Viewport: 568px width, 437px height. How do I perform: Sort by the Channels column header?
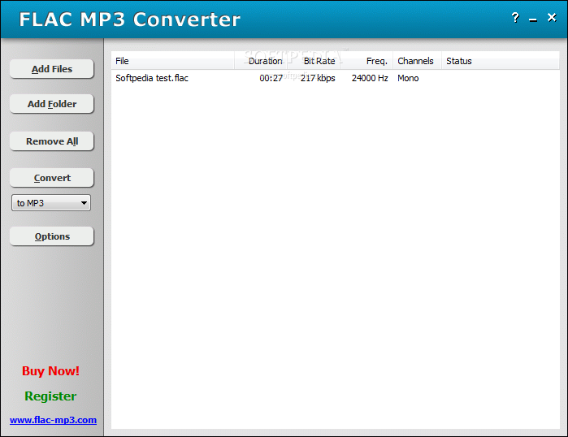click(417, 61)
